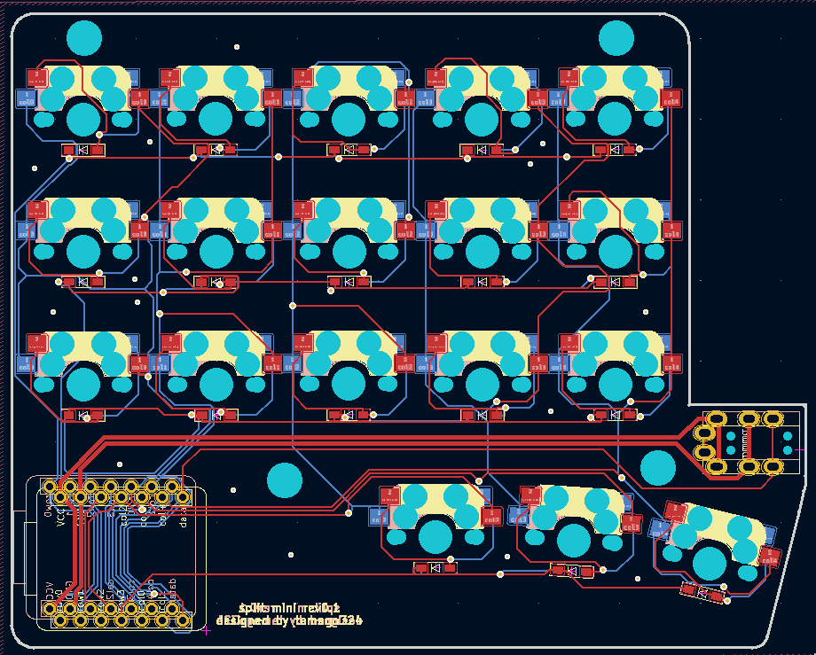The width and height of the screenshot is (816, 655).
Task: Click the controller's bottom-row rightmost gold pin pad
Action: tap(182, 620)
